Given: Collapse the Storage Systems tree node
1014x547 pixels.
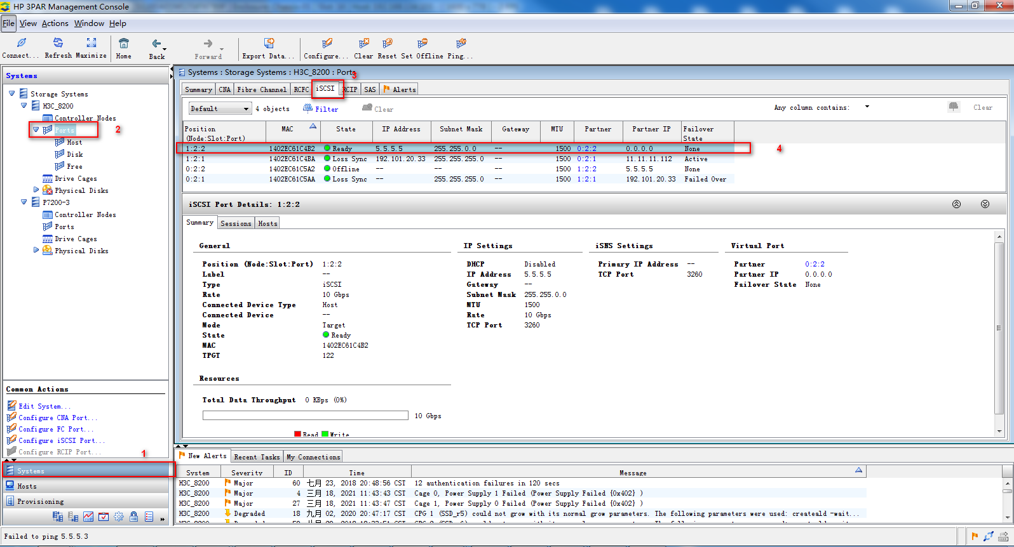Looking at the screenshot, I should pyautogui.click(x=11, y=93).
